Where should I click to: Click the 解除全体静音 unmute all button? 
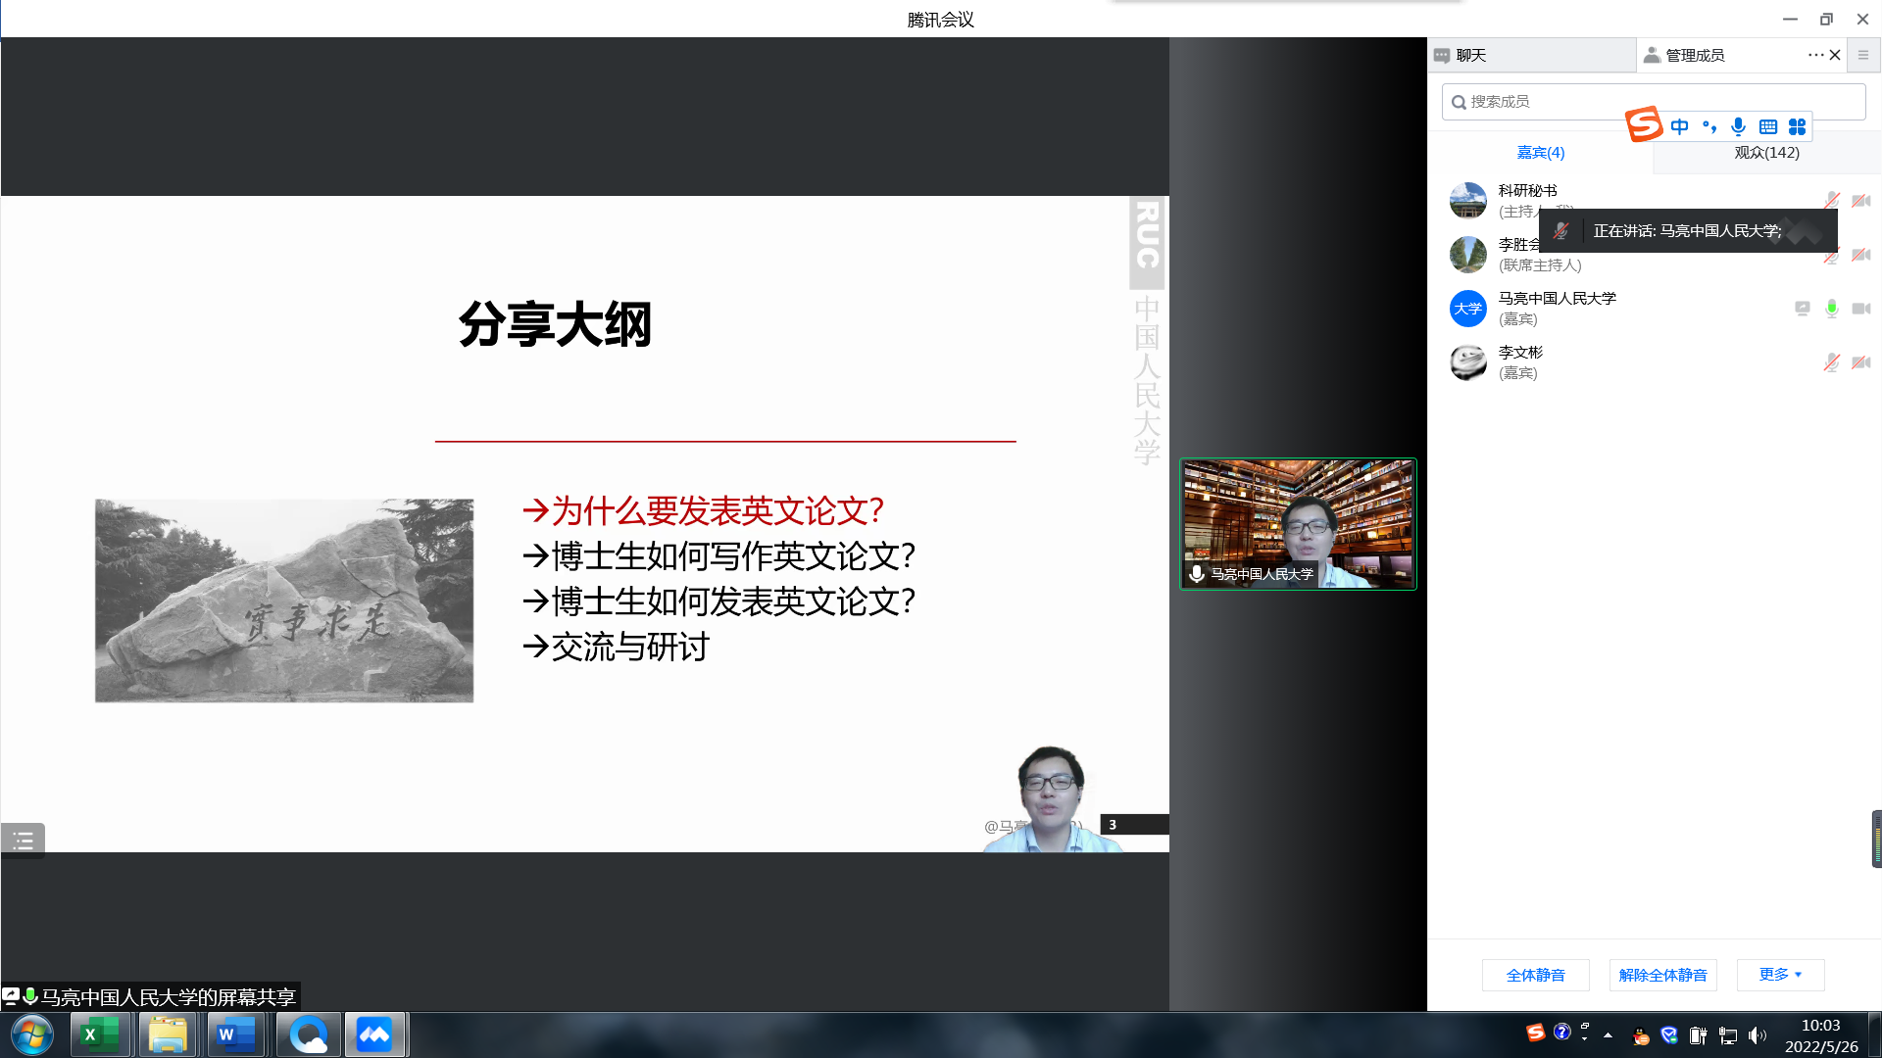tap(1662, 975)
